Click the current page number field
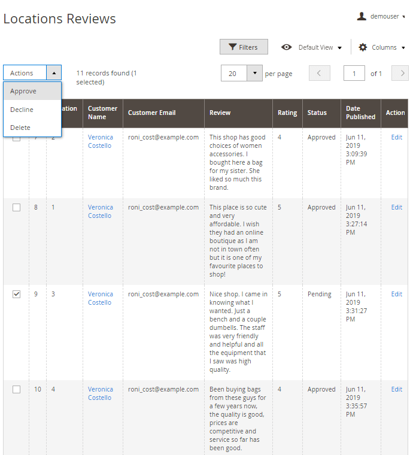This screenshot has width=410, height=455. [354, 73]
